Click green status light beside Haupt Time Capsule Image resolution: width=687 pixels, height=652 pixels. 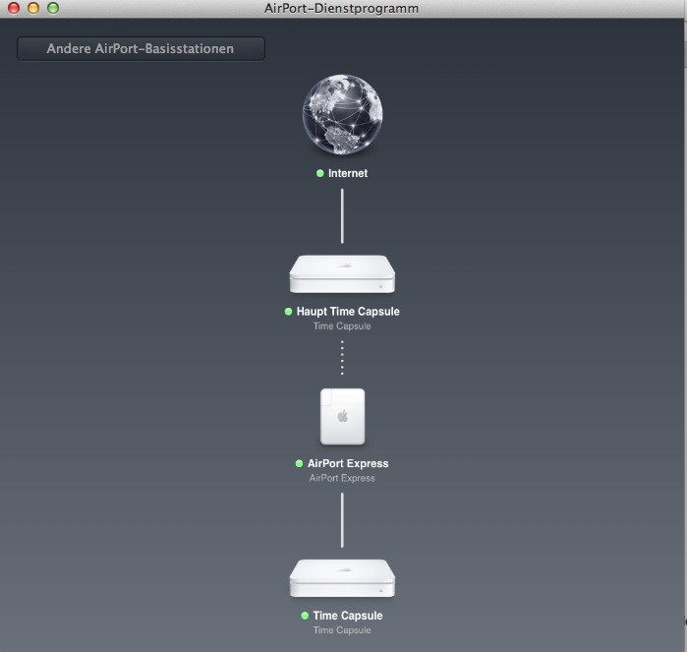coord(289,312)
